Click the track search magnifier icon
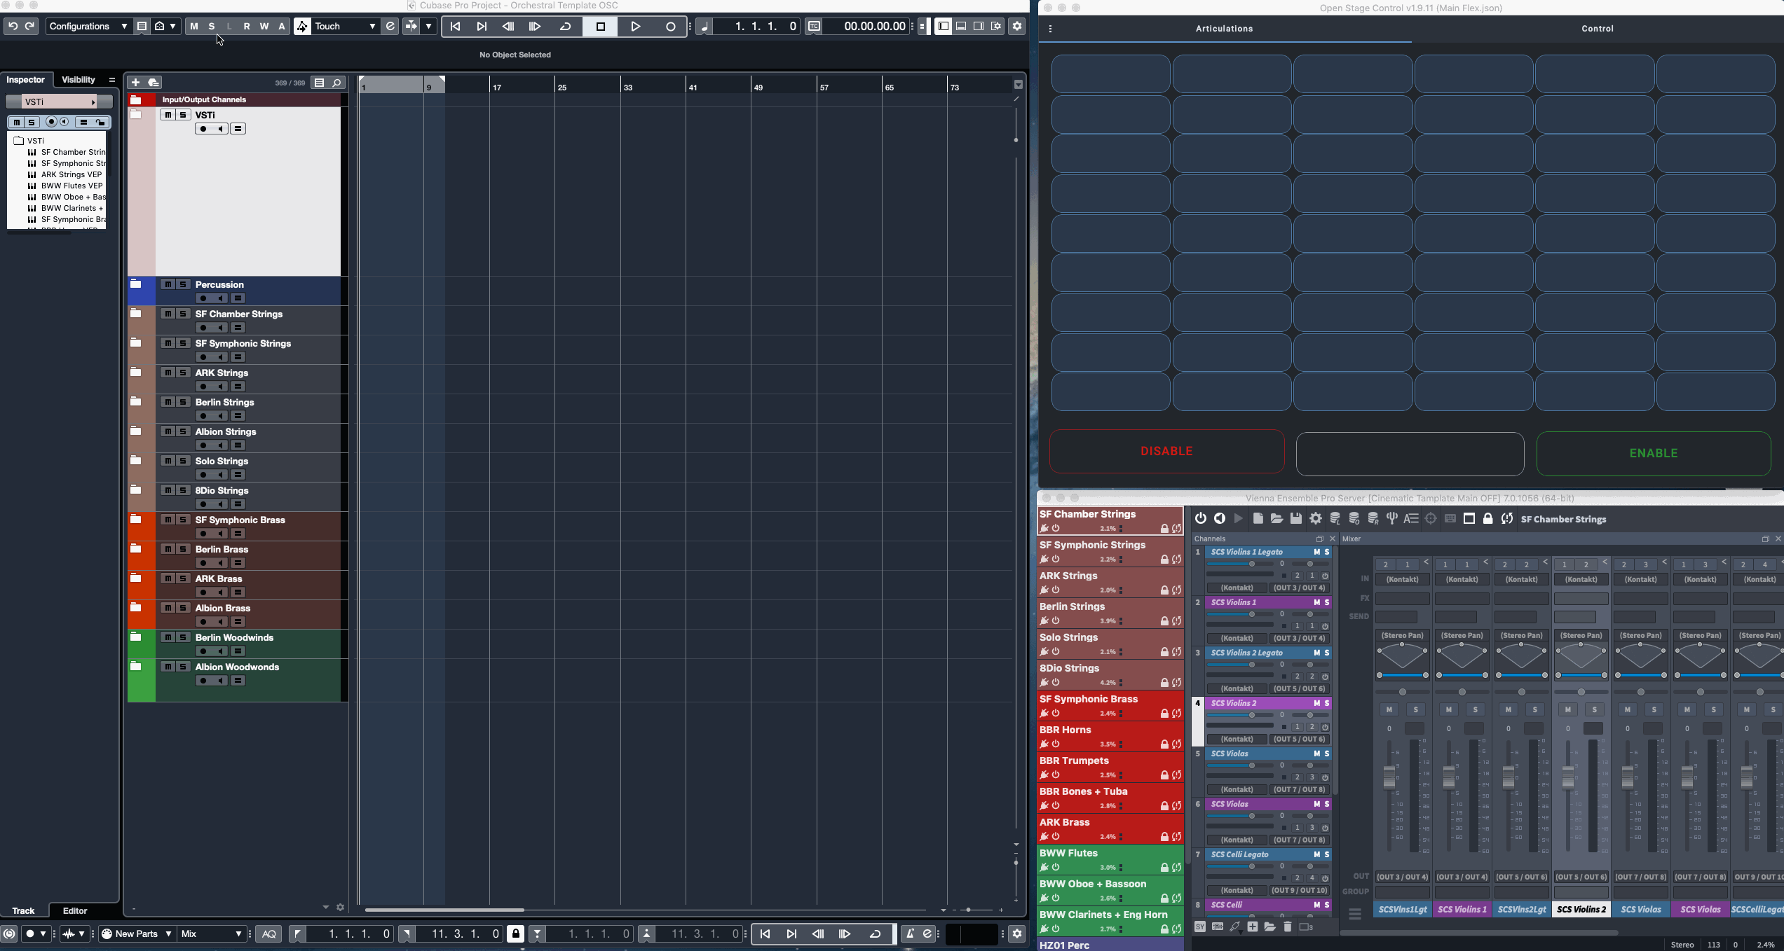Screen dimensions: 1784x951 [337, 83]
